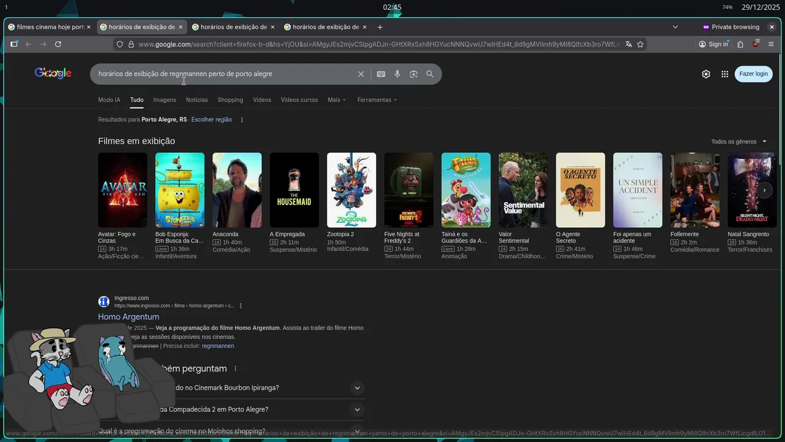Click the Fazer login button
Image resolution: width=785 pixels, height=442 pixels.
point(753,74)
